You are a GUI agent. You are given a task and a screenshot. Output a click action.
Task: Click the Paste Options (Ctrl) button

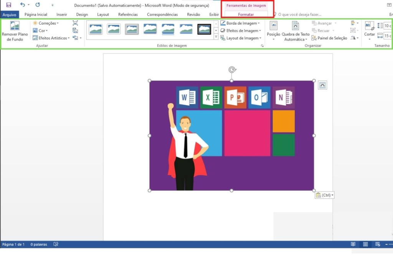pyautogui.click(x=324, y=195)
